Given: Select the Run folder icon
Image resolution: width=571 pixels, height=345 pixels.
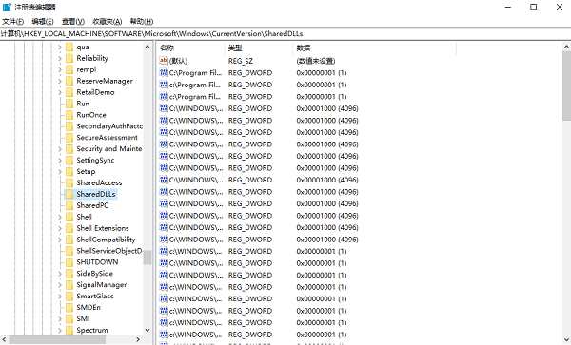Looking at the screenshot, I should tap(69, 104).
